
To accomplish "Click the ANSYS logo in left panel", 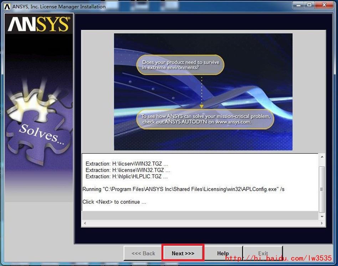I will click(x=39, y=24).
